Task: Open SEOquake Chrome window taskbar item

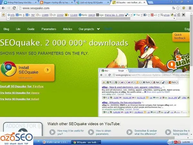Action: coord(86,142)
